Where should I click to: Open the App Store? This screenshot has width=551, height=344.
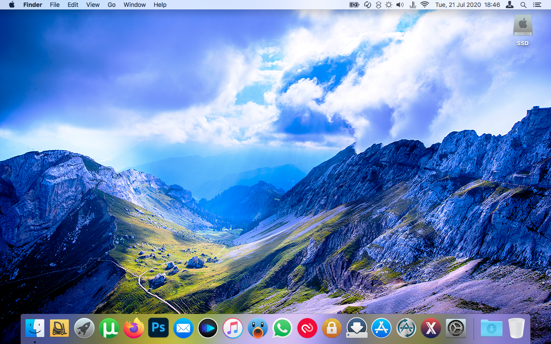tap(381, 329)
